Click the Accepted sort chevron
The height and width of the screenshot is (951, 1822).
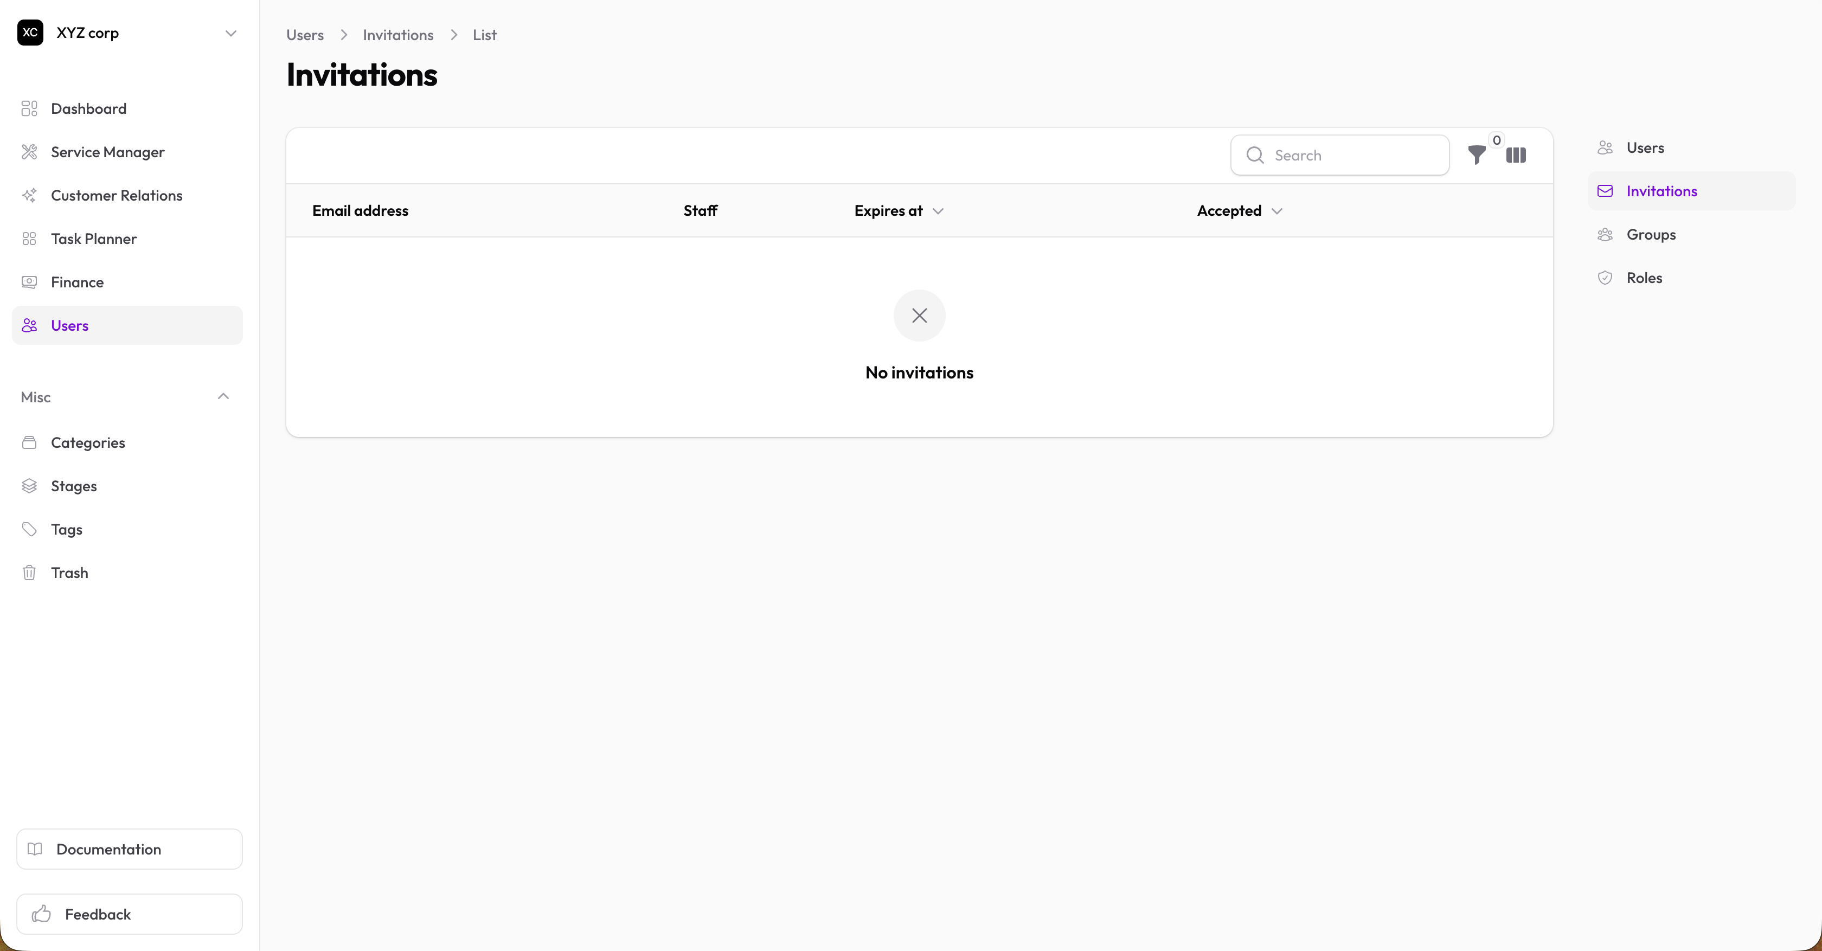point(1276,211)
